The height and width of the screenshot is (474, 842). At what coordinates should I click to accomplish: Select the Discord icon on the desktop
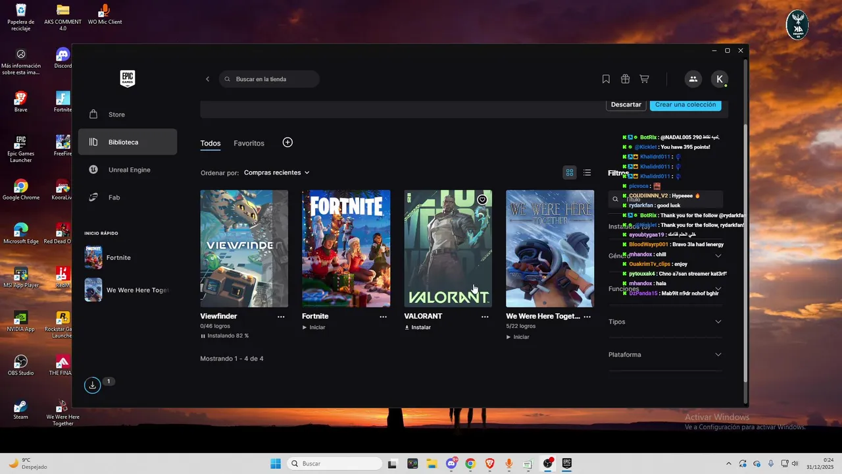63,58
